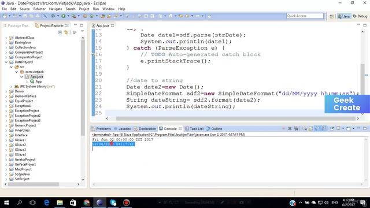Select the MapProject tree item
Screen dimensions: 370x208
click(21, 169)
